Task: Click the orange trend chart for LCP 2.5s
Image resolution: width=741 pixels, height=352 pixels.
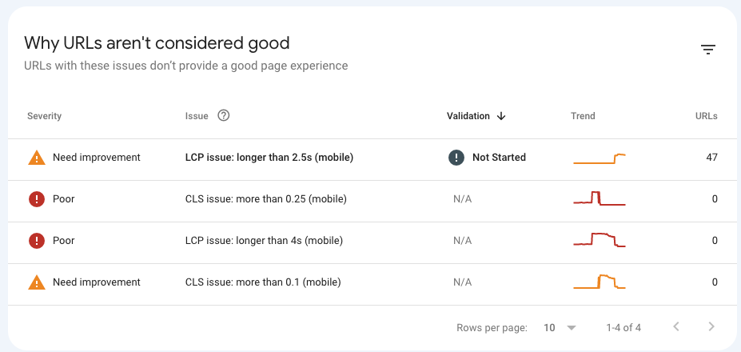Action: (x=600, y=158)
